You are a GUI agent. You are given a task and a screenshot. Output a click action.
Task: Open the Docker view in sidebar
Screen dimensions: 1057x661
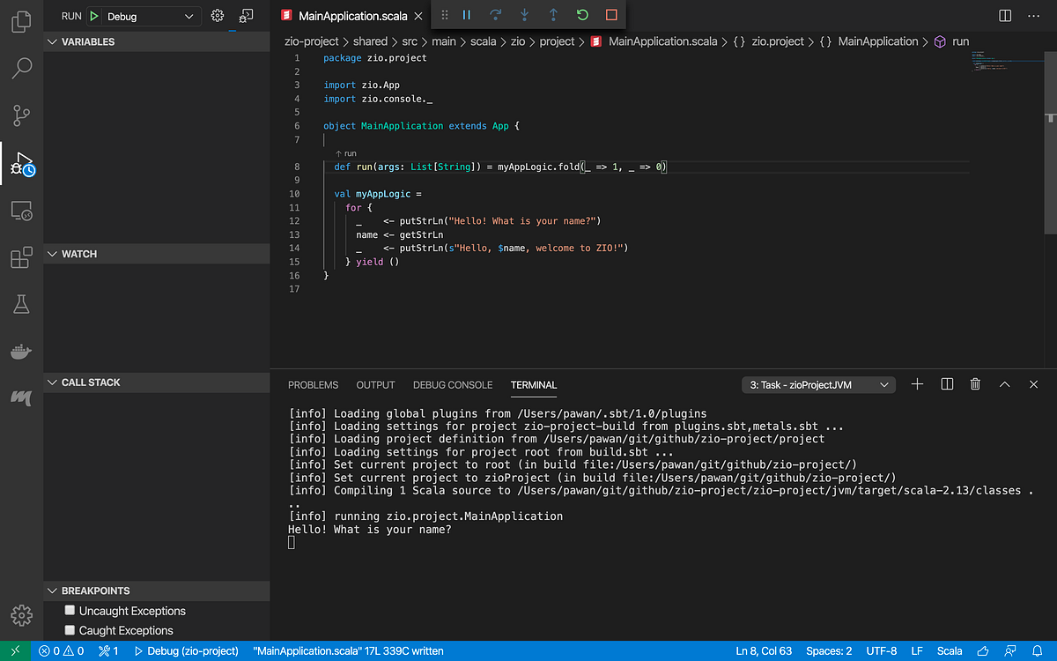[21, 352]
